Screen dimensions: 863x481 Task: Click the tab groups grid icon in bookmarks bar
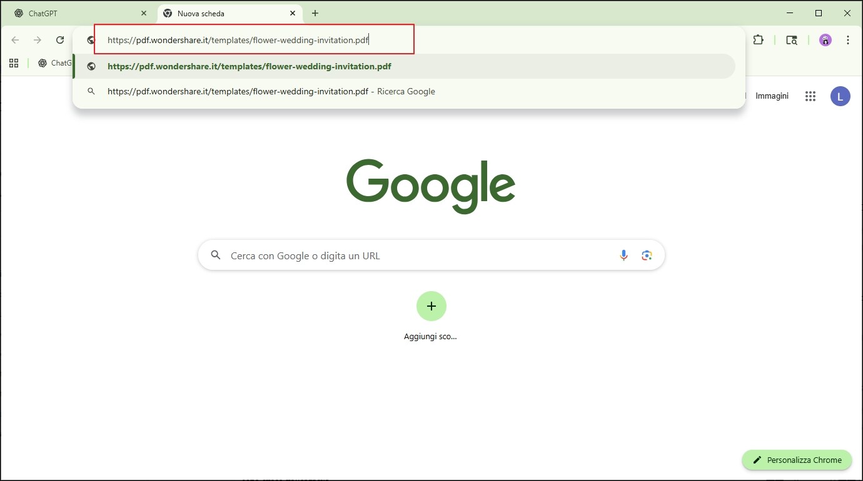(x=14, y=63)
